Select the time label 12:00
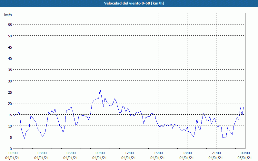This screenshot has width=258, height=161. [129, 153]
